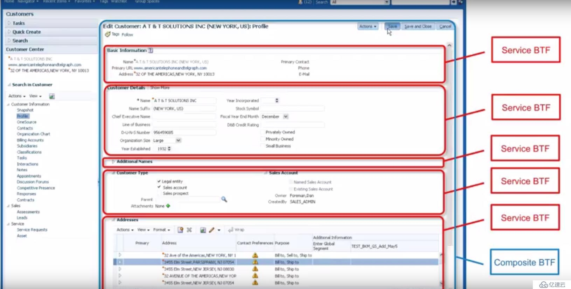Check the Small Business checkbox
Viewport: 571px width, 289px height.
click(262, 146)
